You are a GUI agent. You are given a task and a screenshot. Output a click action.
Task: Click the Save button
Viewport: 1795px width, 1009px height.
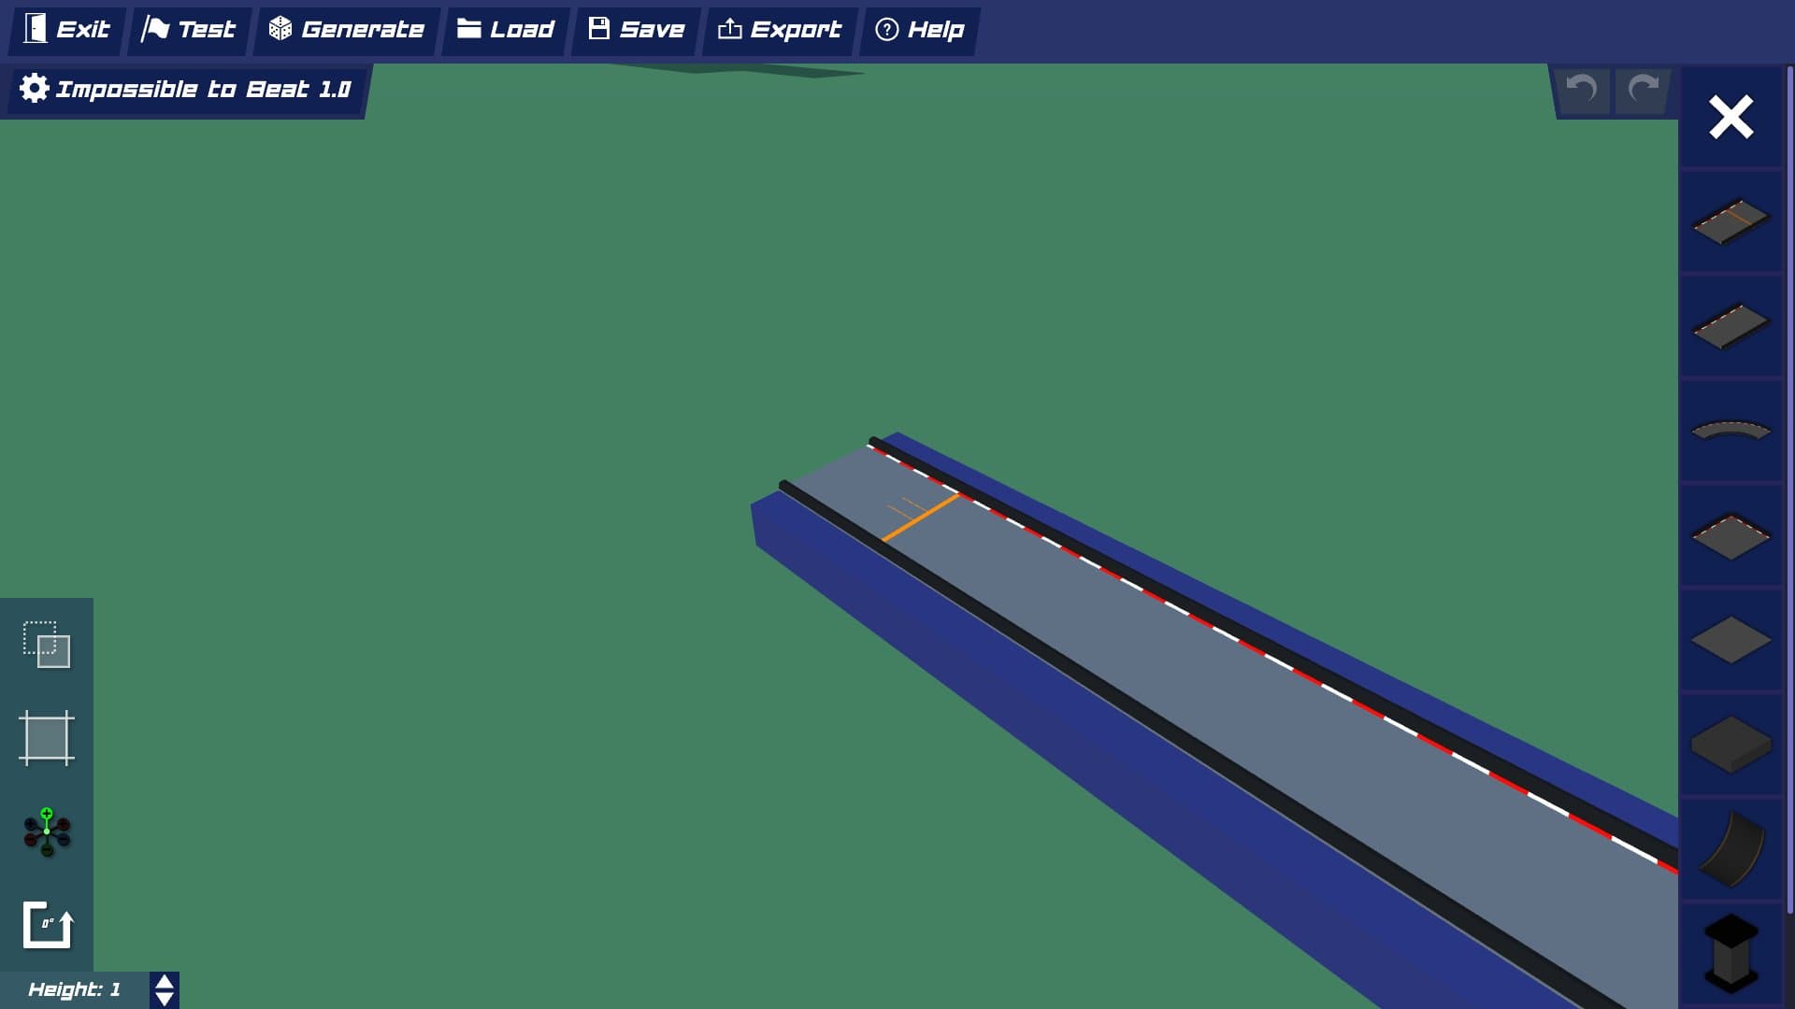[x=637, y=30]
